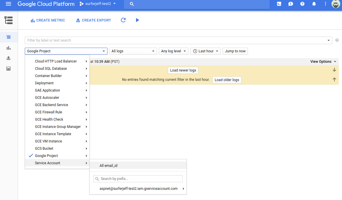This screenshot has width=342, height=200.
Task: Click the streaming logs play arrow
Action: tap(137, 20)
